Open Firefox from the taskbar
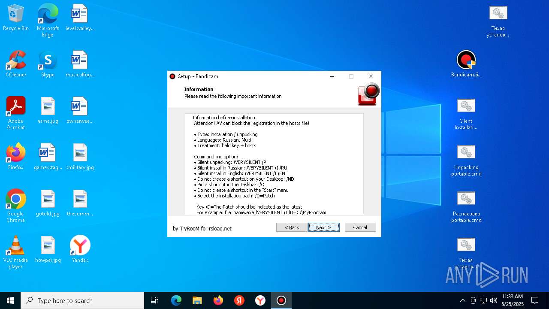Screen dimensions: 549x309 (x=218, y=300)
